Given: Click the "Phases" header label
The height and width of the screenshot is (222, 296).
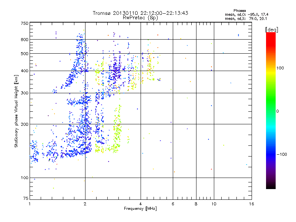Looking at the screenshot, I should [x=239, y=11].
